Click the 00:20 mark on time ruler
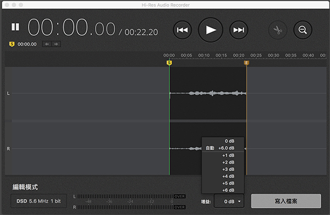The height and width of the screenshot is (215, 330). click(x=239, y=56)
